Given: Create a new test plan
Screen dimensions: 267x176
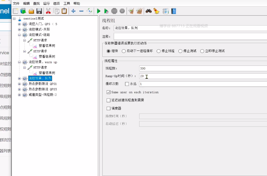Looking at the screenshot, I should [16, 11].
